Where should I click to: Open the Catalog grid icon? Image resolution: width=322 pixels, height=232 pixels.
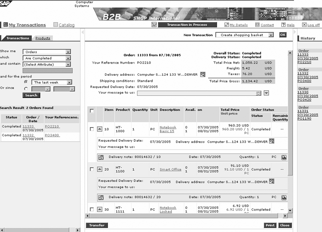point(56,25)
